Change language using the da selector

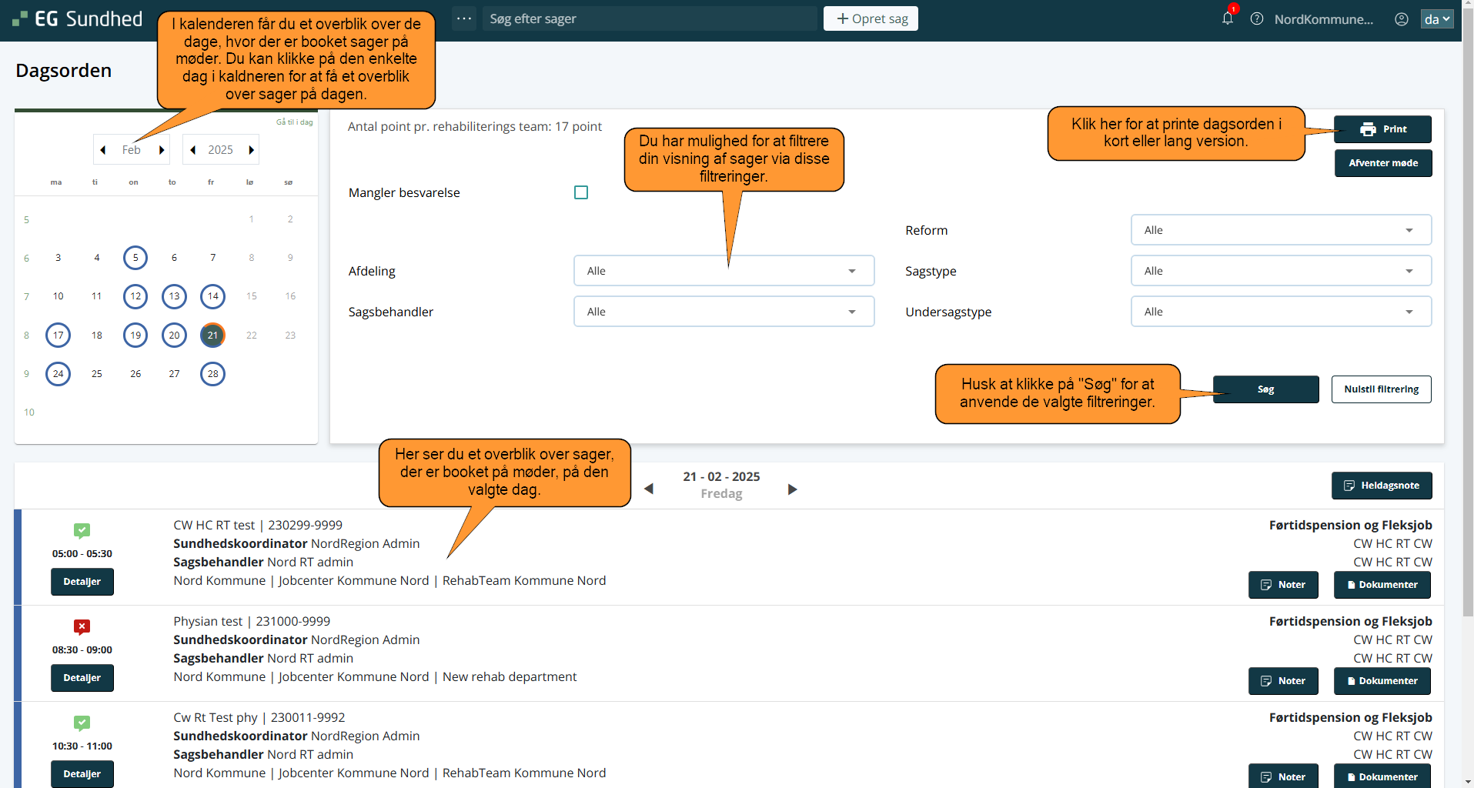click(x=1436, y=19)
